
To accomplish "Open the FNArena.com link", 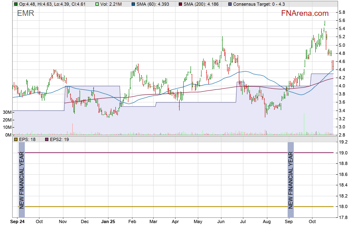I will pos(305,13).
